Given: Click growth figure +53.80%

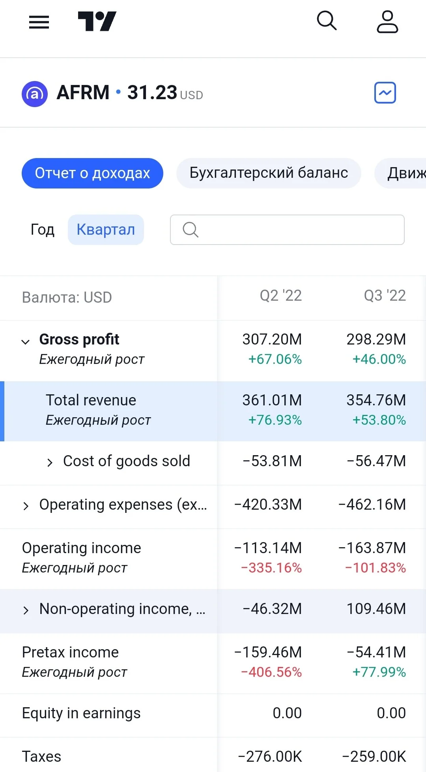Looking at the screenshot, I should pyautogui.click(x=379, y=420).
